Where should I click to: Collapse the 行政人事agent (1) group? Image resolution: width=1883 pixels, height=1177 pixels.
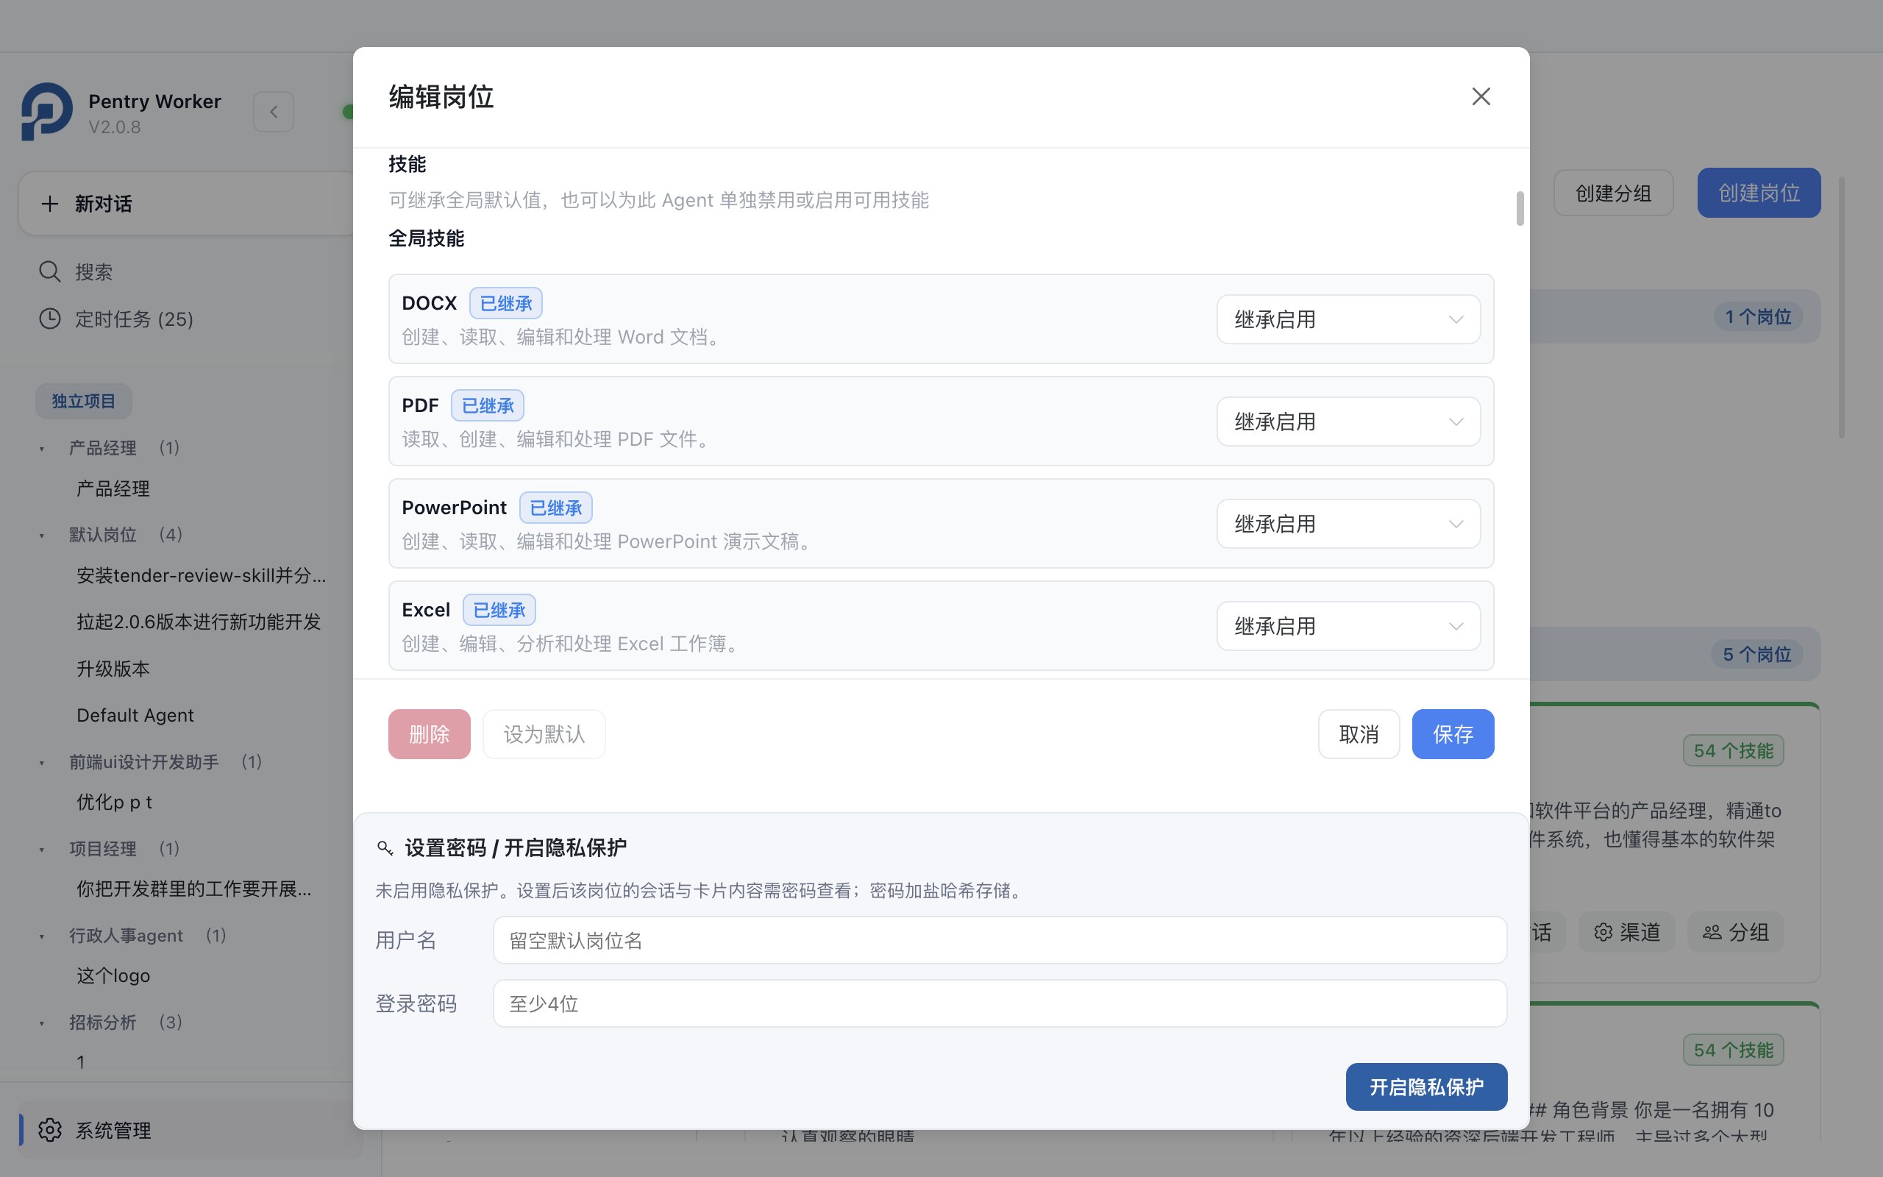point(42,936)
